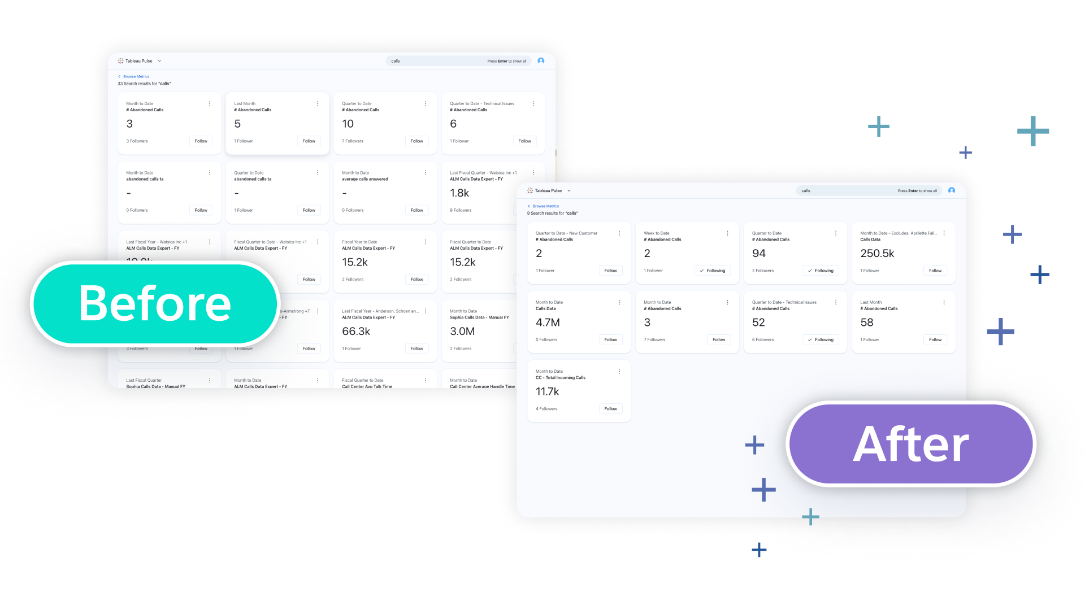
Task: Follow Before window Last Month metric showing 5
Action: click(309, 141)
